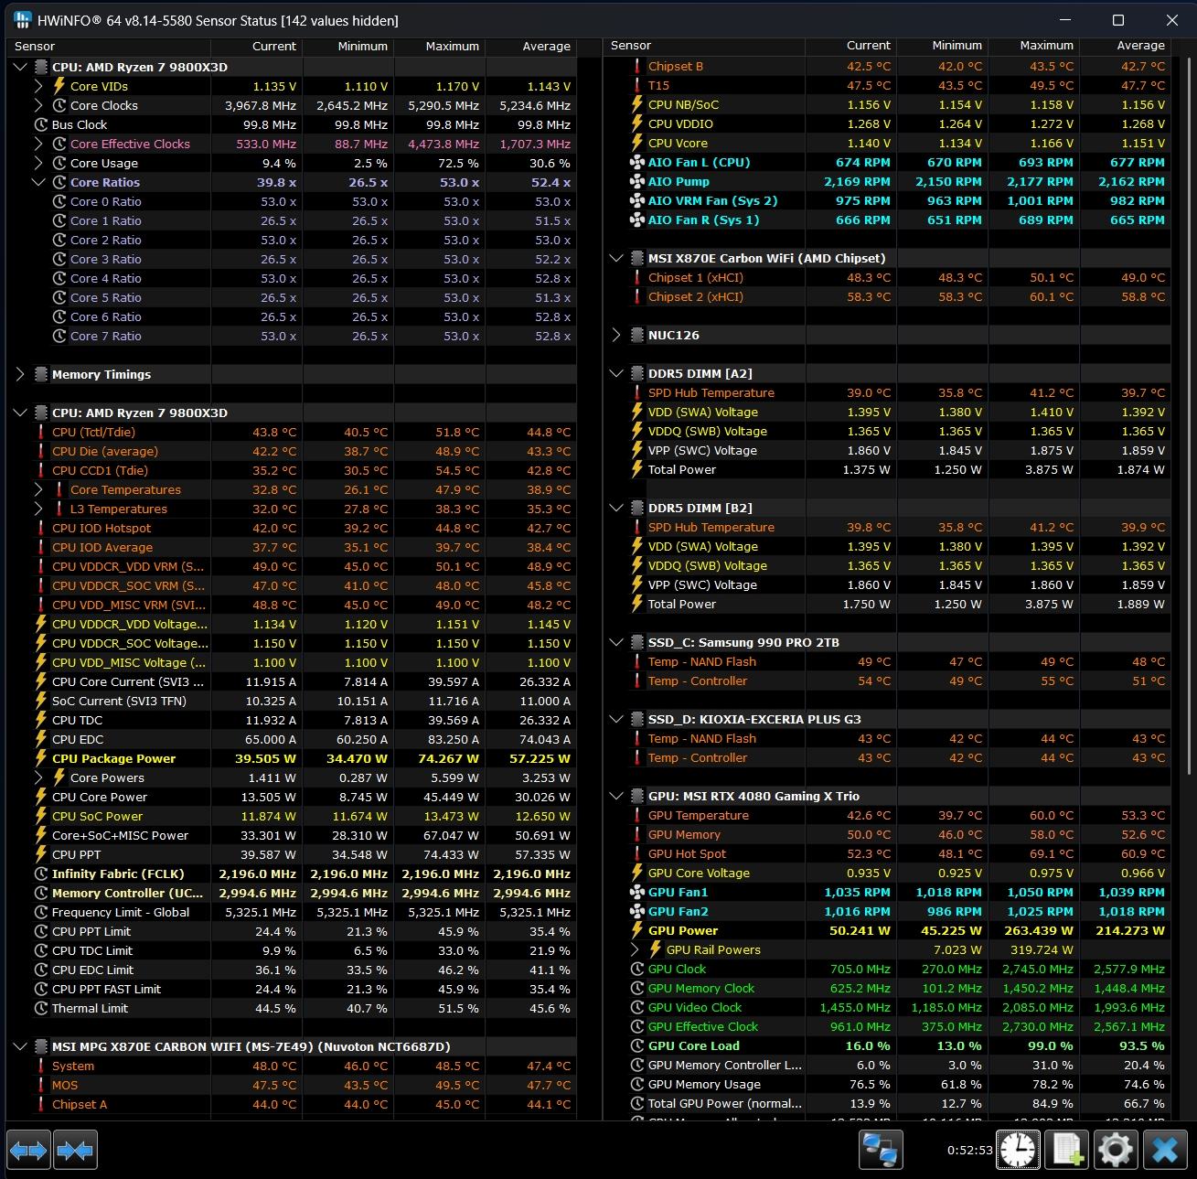Expand the L3 Temperatures row

coord(38,509)
